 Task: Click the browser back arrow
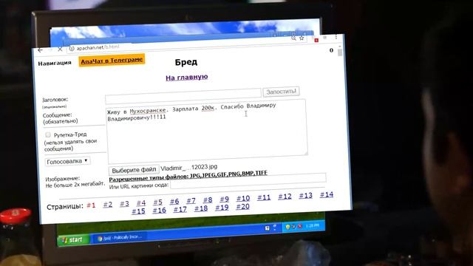pyautogui.click(x=40, y=50)
